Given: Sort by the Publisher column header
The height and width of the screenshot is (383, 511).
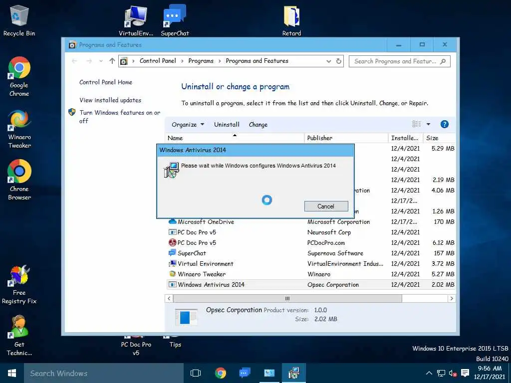Looking at the screenshot, I should [x=346, y=138].
